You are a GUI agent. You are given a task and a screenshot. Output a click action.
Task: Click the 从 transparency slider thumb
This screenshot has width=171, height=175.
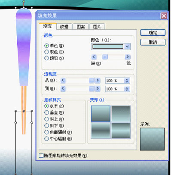pyautogui.click(x=92, y=81)
